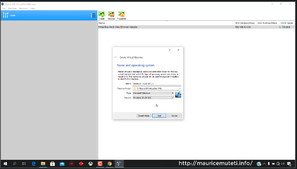Click the DHCP Server column header
The image size is (297, 169).
pyautogui.click(x=287, y=23)
